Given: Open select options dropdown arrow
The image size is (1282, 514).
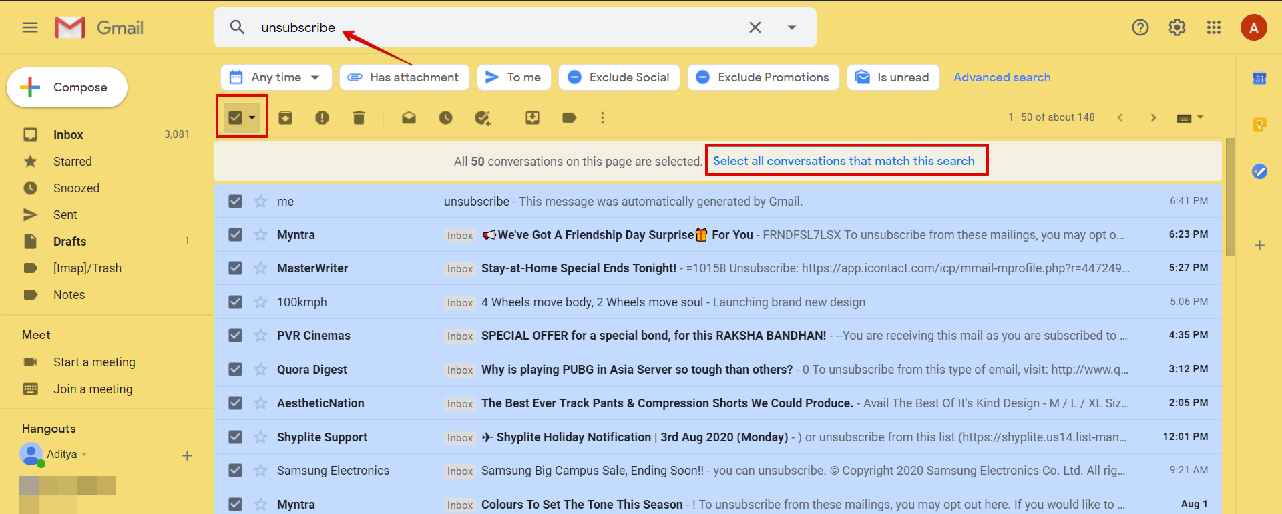Looking at the screenshot, I should pos(252,118).
